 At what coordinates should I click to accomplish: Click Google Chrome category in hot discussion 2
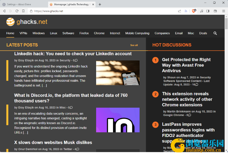173,115
